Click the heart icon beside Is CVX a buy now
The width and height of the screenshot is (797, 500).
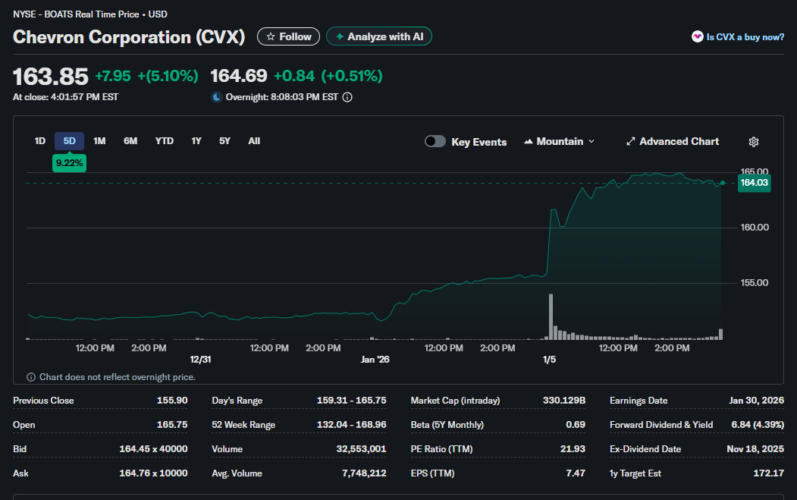697,36
